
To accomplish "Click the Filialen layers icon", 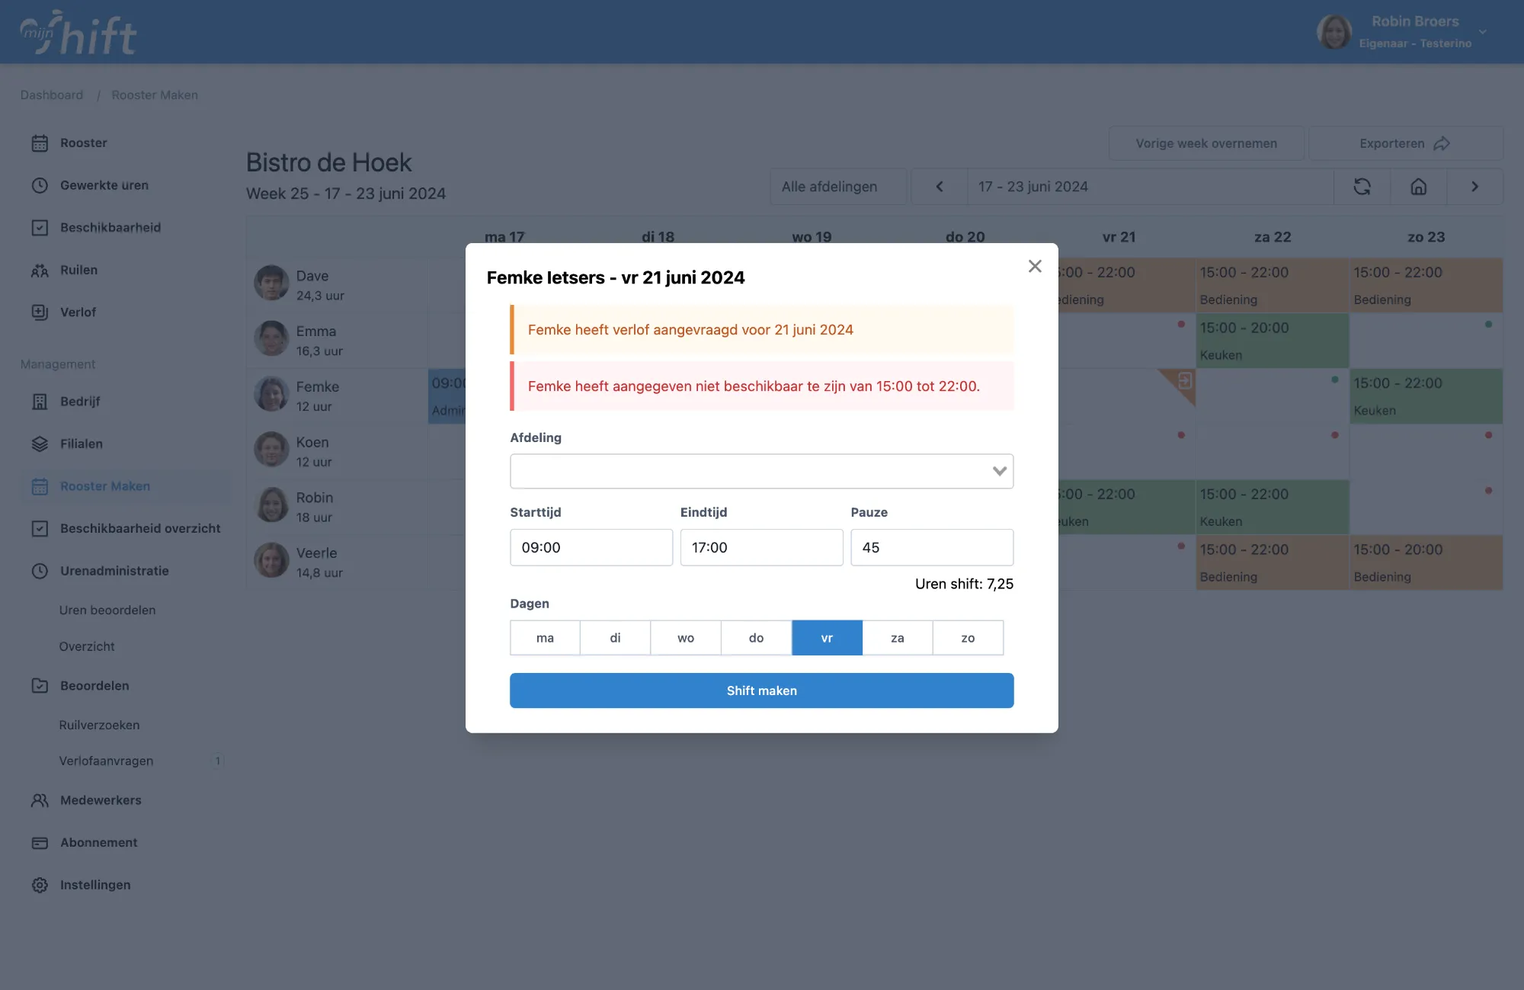I will [x=40, y=444].
